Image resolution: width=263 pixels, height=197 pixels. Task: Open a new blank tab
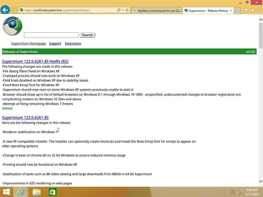coord(237,11)
